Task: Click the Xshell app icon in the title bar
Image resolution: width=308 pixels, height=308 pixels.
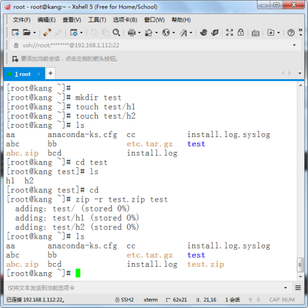Action: (8, 7)
